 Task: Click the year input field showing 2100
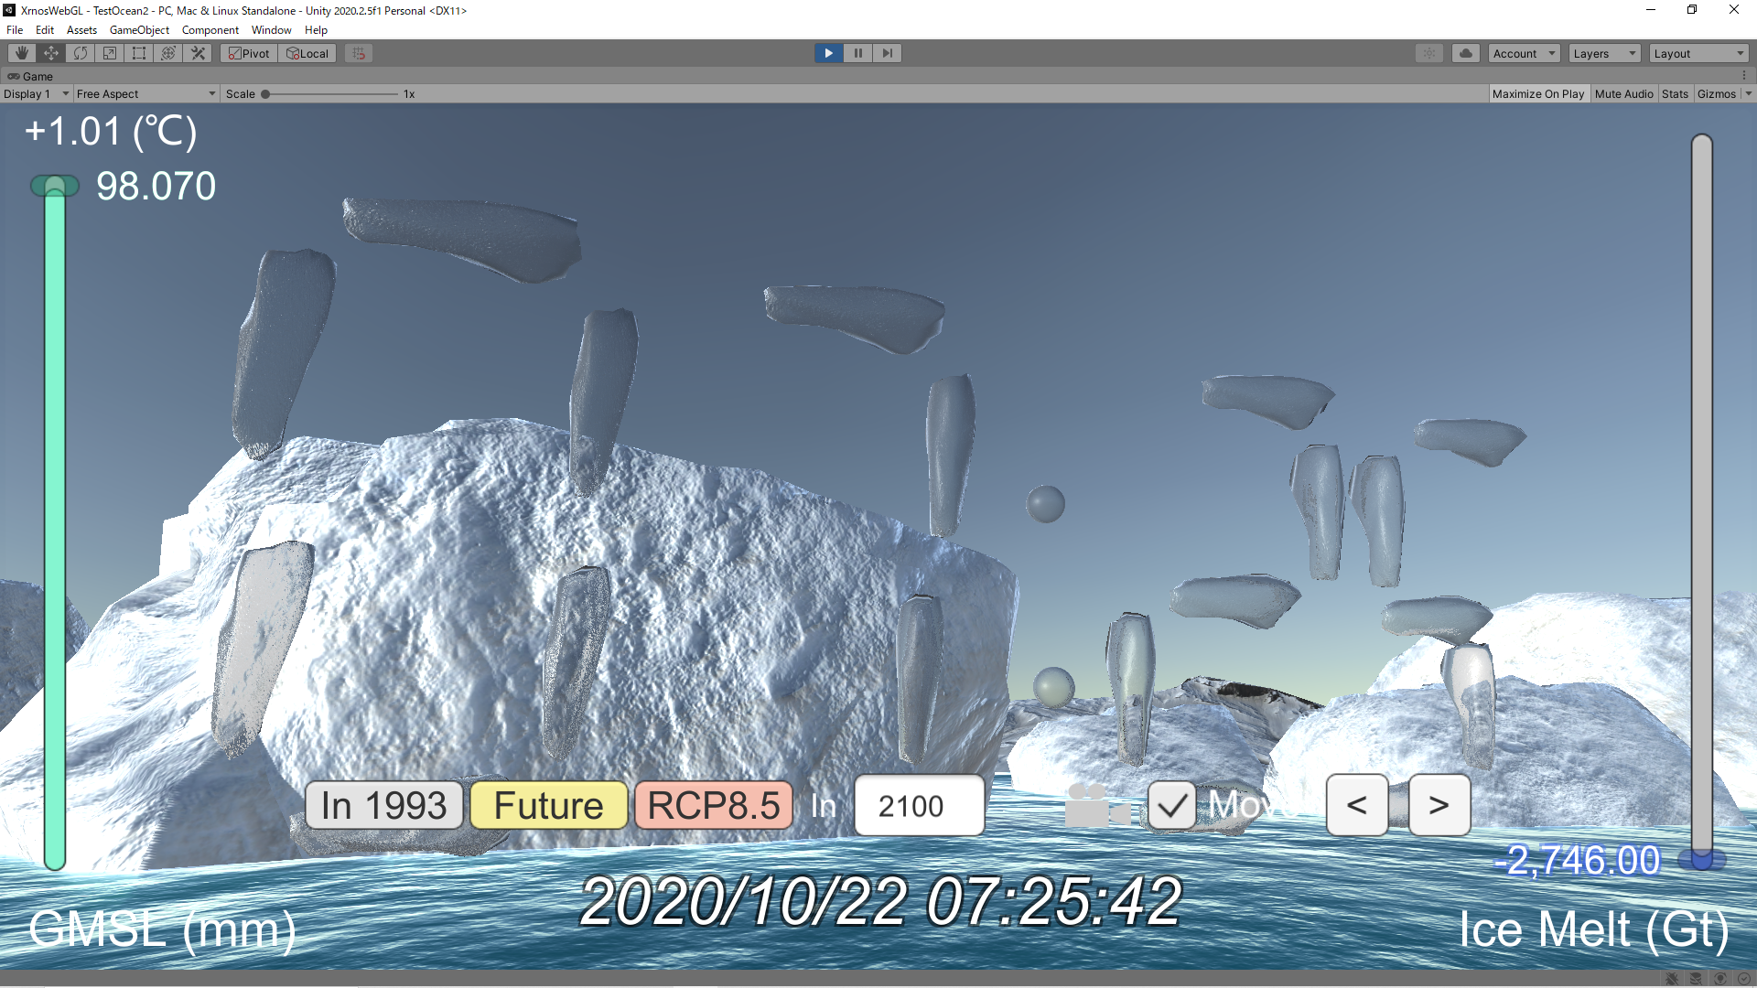pos(919,806)
